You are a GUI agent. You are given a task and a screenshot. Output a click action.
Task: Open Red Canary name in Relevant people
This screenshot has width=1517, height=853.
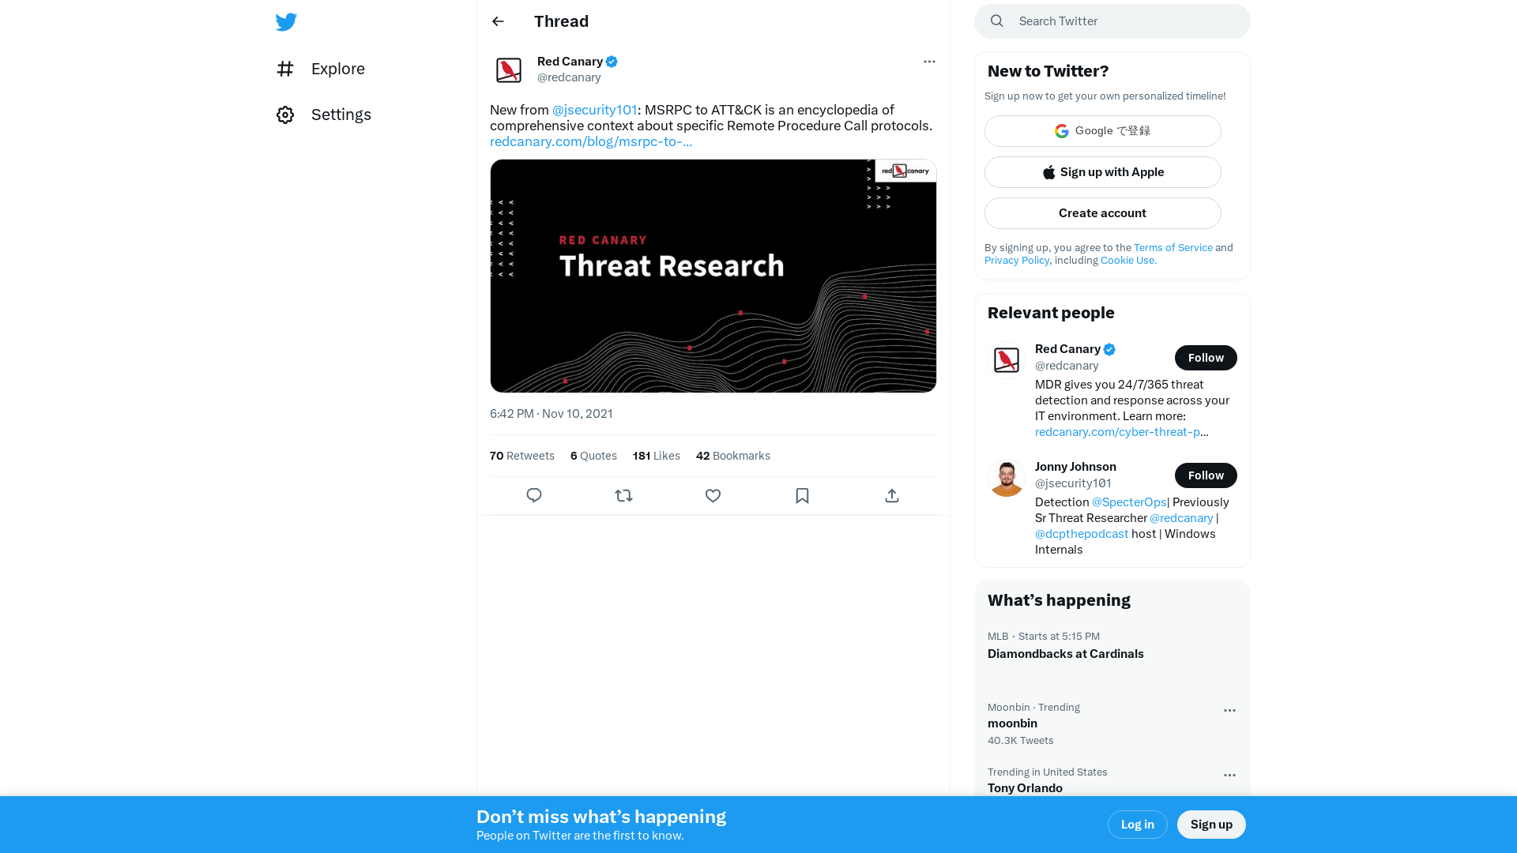(1067, 349)
